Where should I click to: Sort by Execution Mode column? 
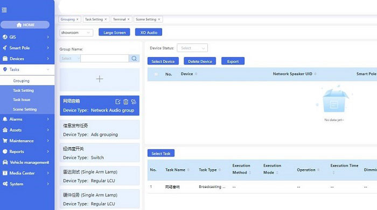tap(277, 172)
